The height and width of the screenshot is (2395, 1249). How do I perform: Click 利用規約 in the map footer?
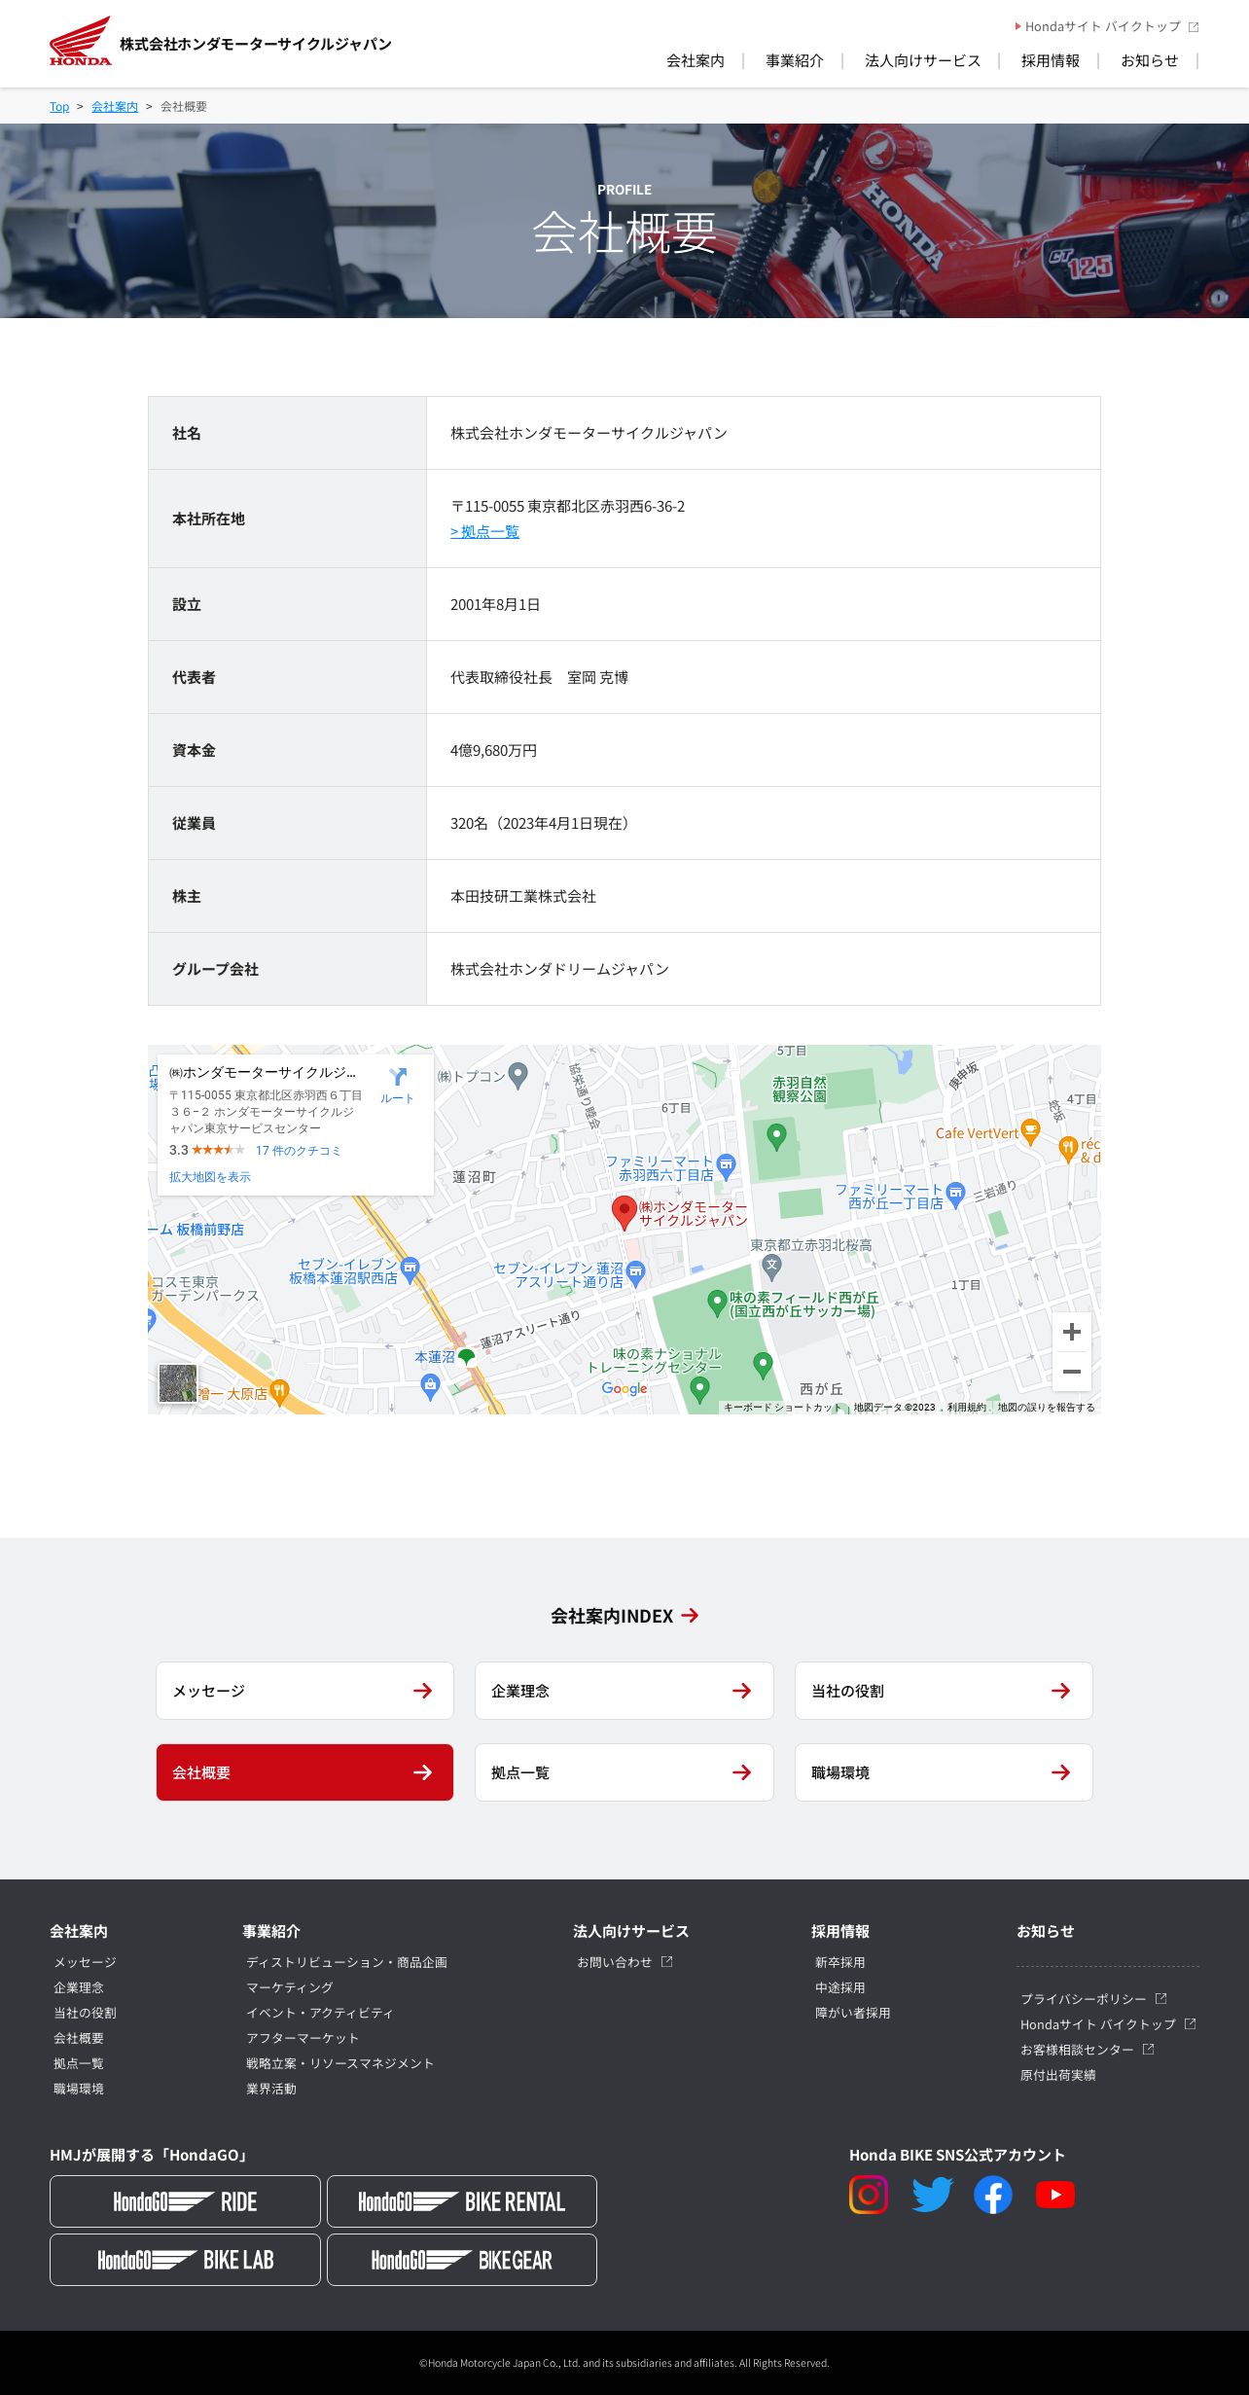(967, 1407)
